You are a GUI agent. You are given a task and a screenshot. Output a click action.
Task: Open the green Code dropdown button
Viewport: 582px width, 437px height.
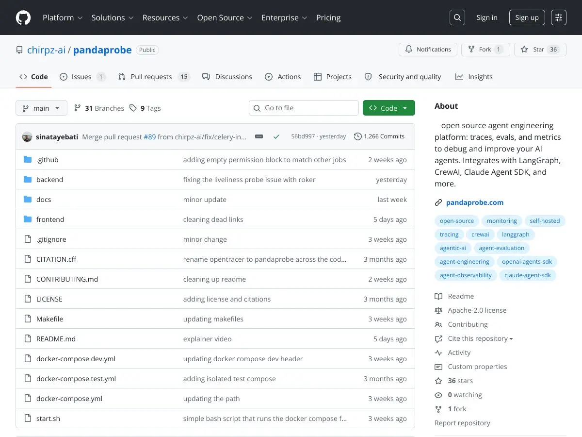[389, 108]
